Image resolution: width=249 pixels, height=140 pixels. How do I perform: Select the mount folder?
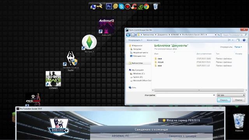tap(161, 62)
